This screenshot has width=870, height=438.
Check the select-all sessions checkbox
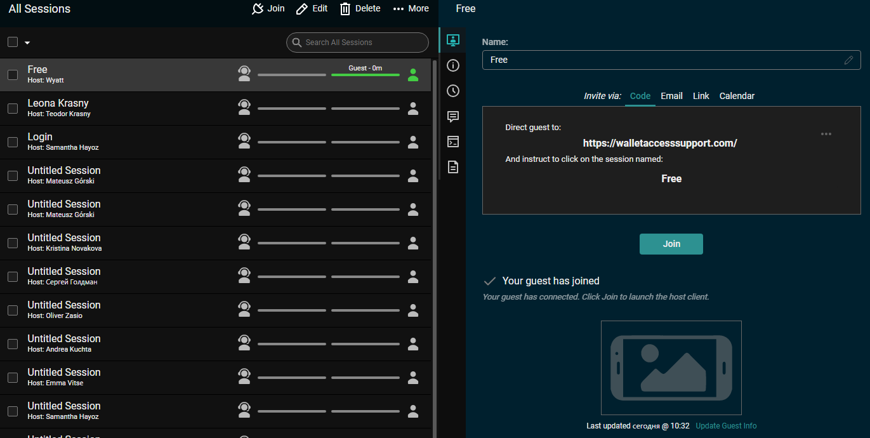coord(13,42)
